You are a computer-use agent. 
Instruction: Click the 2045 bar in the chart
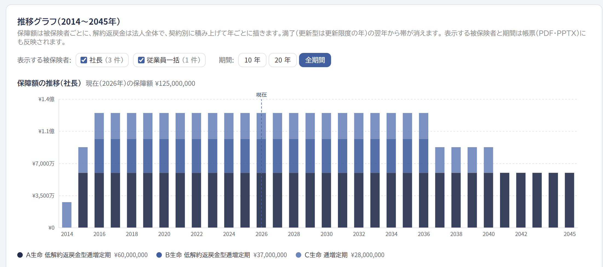point(570,200)
